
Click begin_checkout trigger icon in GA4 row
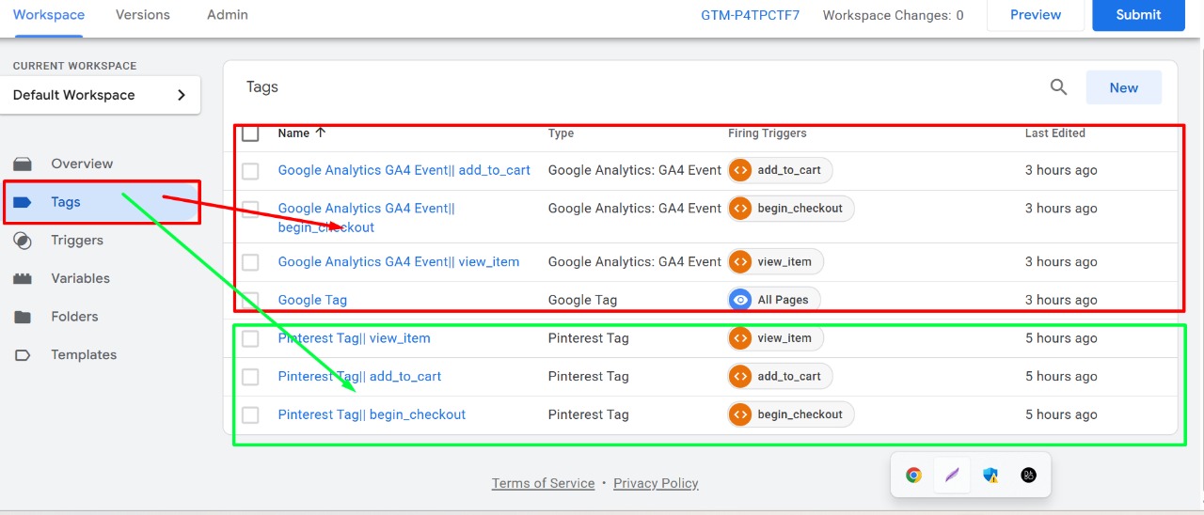[740, 209]
